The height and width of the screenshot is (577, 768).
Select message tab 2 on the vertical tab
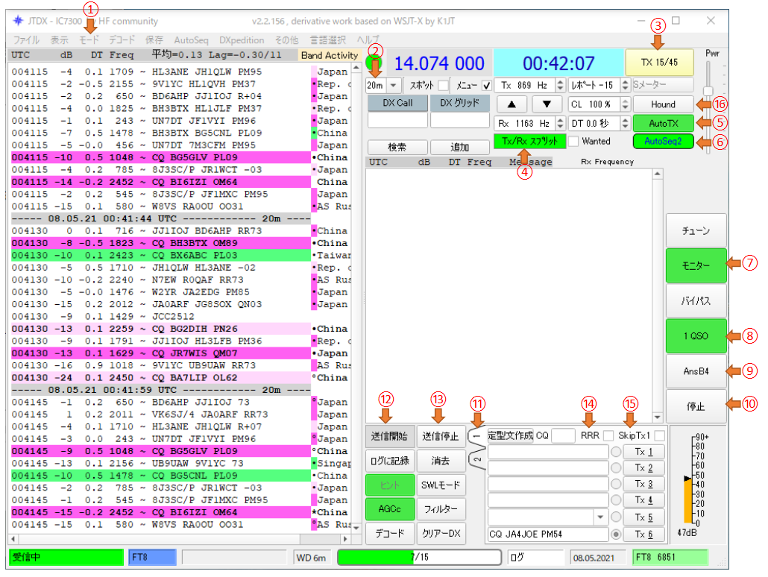click(x=476, y=459)
